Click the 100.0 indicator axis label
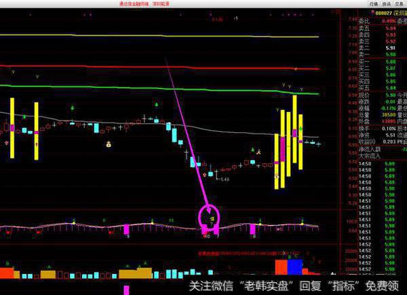 click(x=351, y=221)
